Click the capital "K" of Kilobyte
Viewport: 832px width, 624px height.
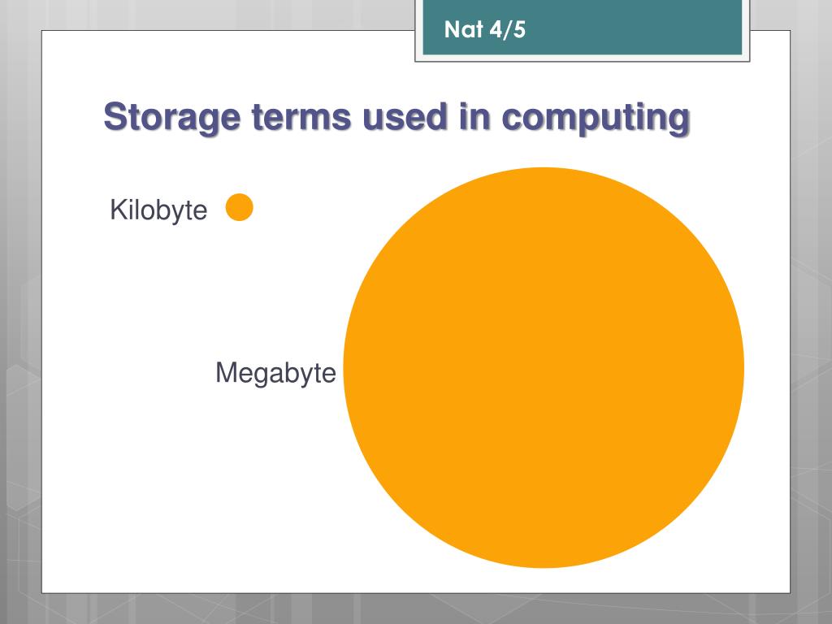(117, 209)
